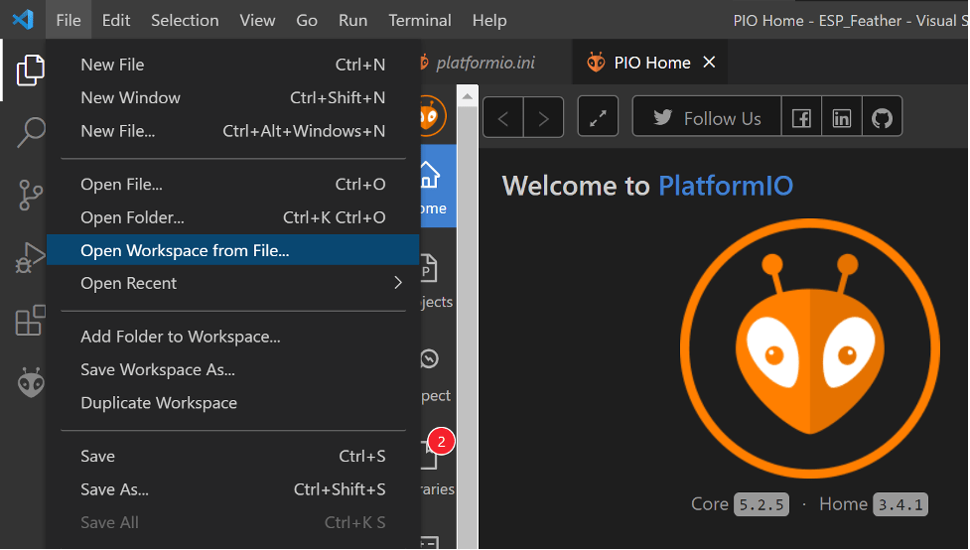Viewport: 970px width, 550px height.
Task: Open the Explorer view in activity bar
Action: pyautogui.click(x=31, y=69)
